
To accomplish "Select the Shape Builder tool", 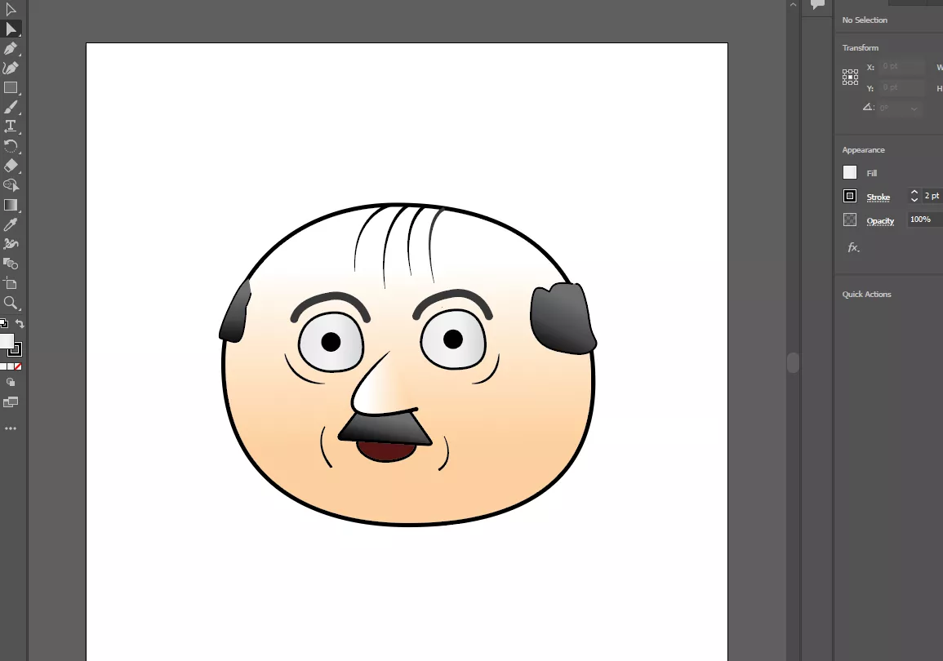I will pyautogui.click(x=11, y=185).
